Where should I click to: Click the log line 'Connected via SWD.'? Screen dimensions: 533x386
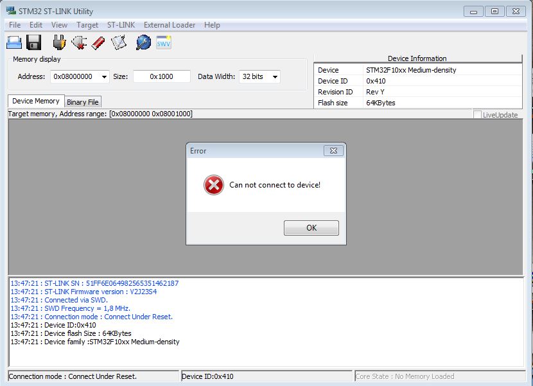click(59, 300)
